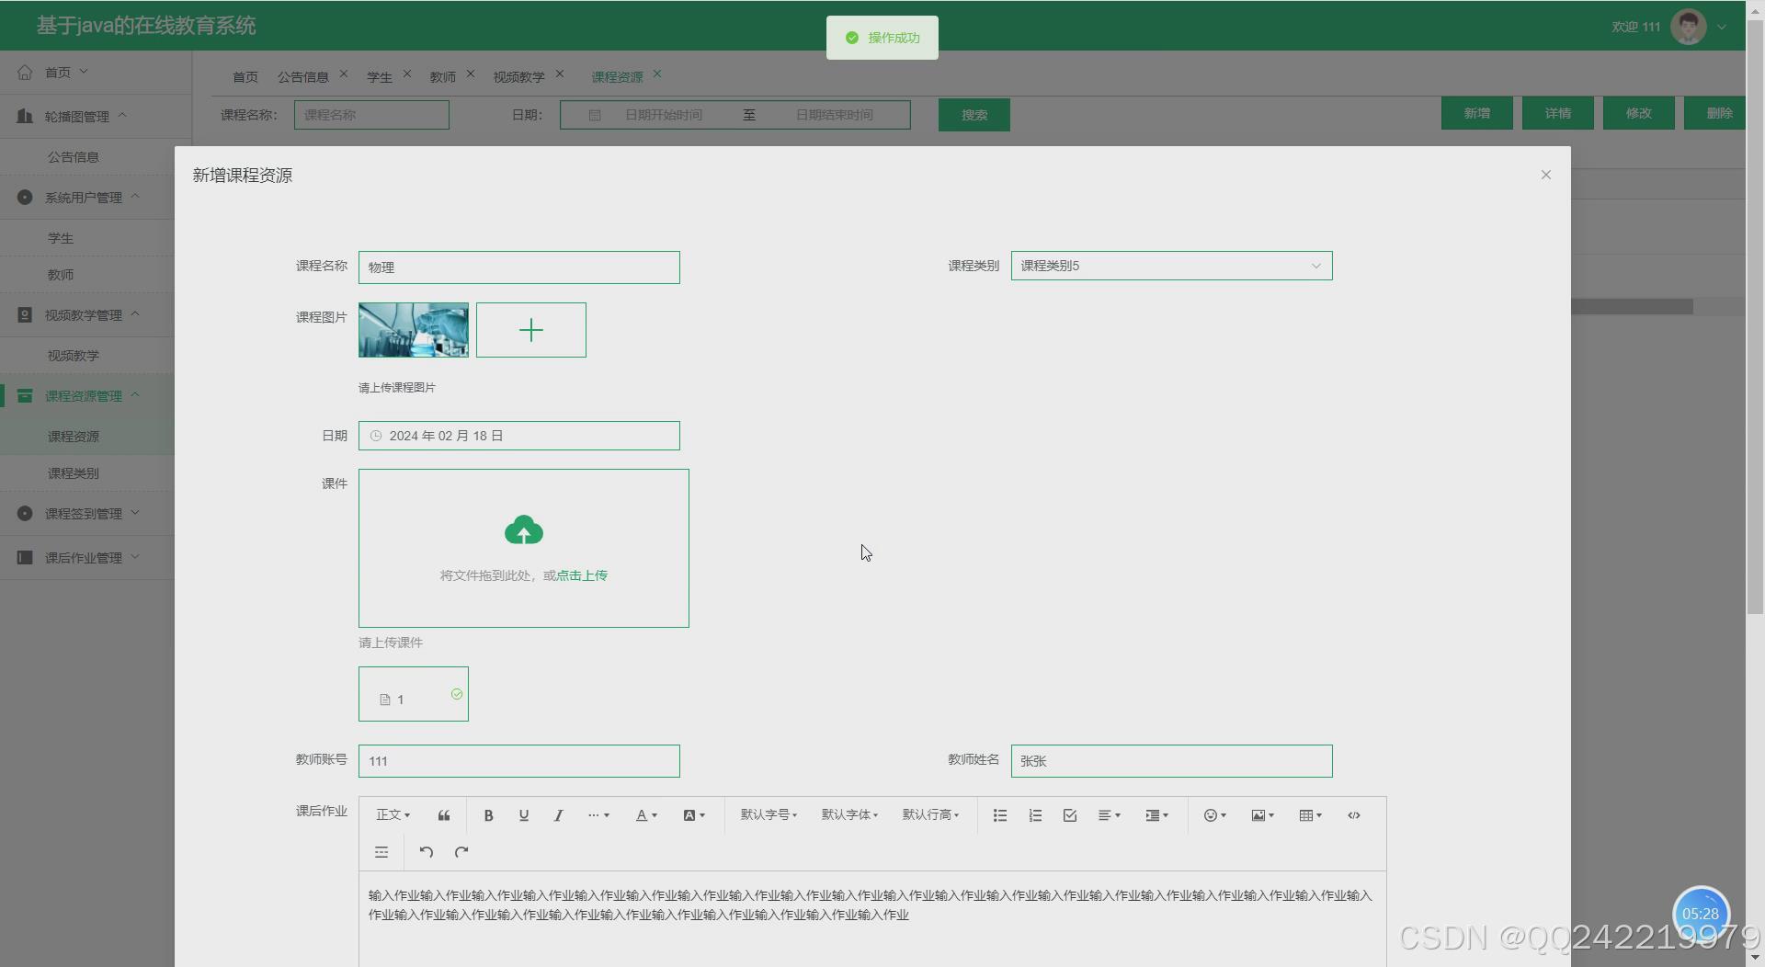Viewport: 1765px width, 967px height.
Task: Collapse the 课程资源管理 sidebar section
Action: 87,395
